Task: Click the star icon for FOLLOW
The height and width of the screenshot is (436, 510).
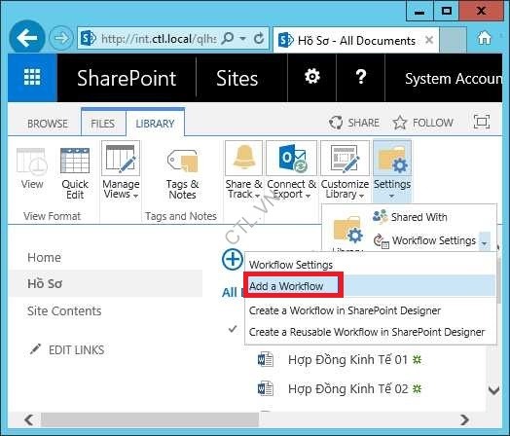Action: pos(400,123)
